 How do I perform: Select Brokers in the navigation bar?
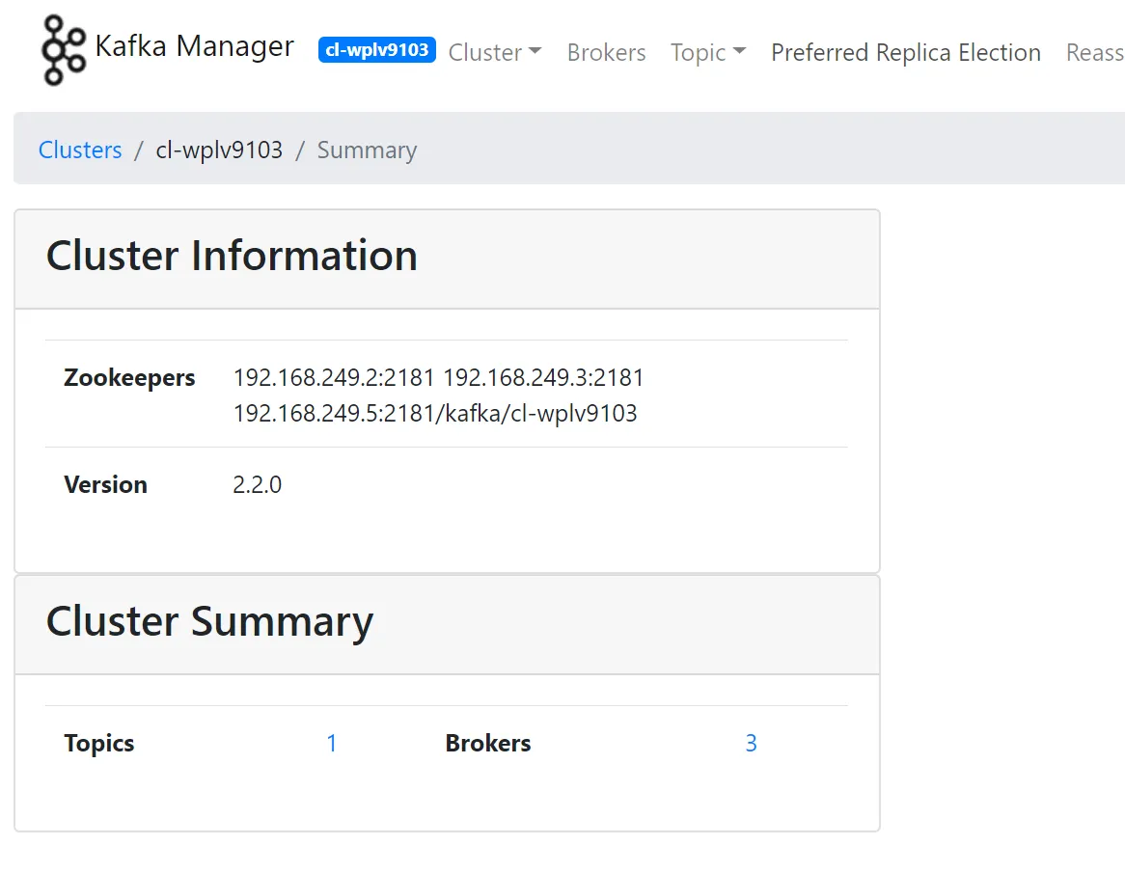coord(606,53)
